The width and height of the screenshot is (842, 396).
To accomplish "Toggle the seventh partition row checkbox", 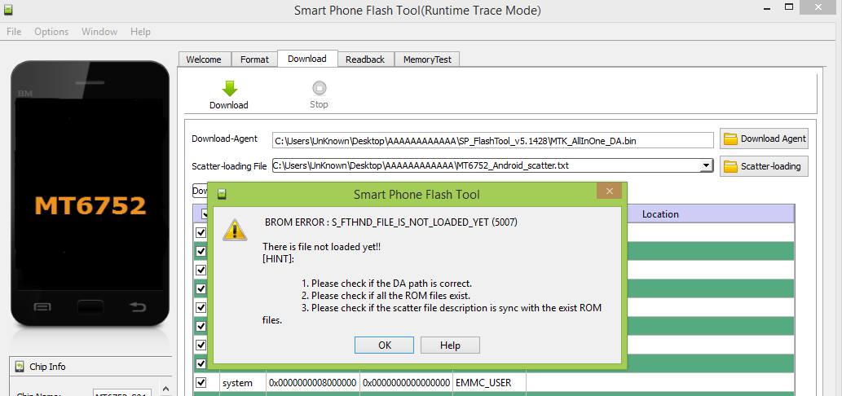I will click(201, 345).
